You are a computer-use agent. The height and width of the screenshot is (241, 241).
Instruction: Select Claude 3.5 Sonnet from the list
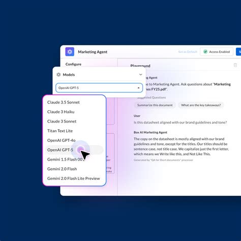point(64,102)
